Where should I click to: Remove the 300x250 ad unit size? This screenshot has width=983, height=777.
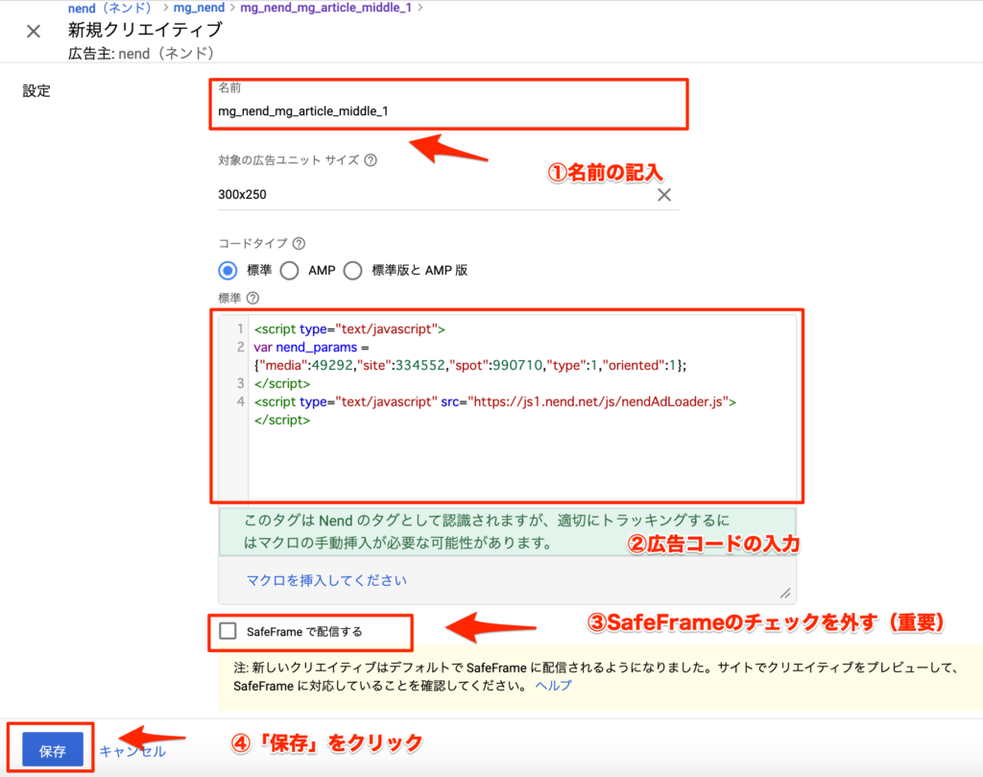[x=664, y=194]
